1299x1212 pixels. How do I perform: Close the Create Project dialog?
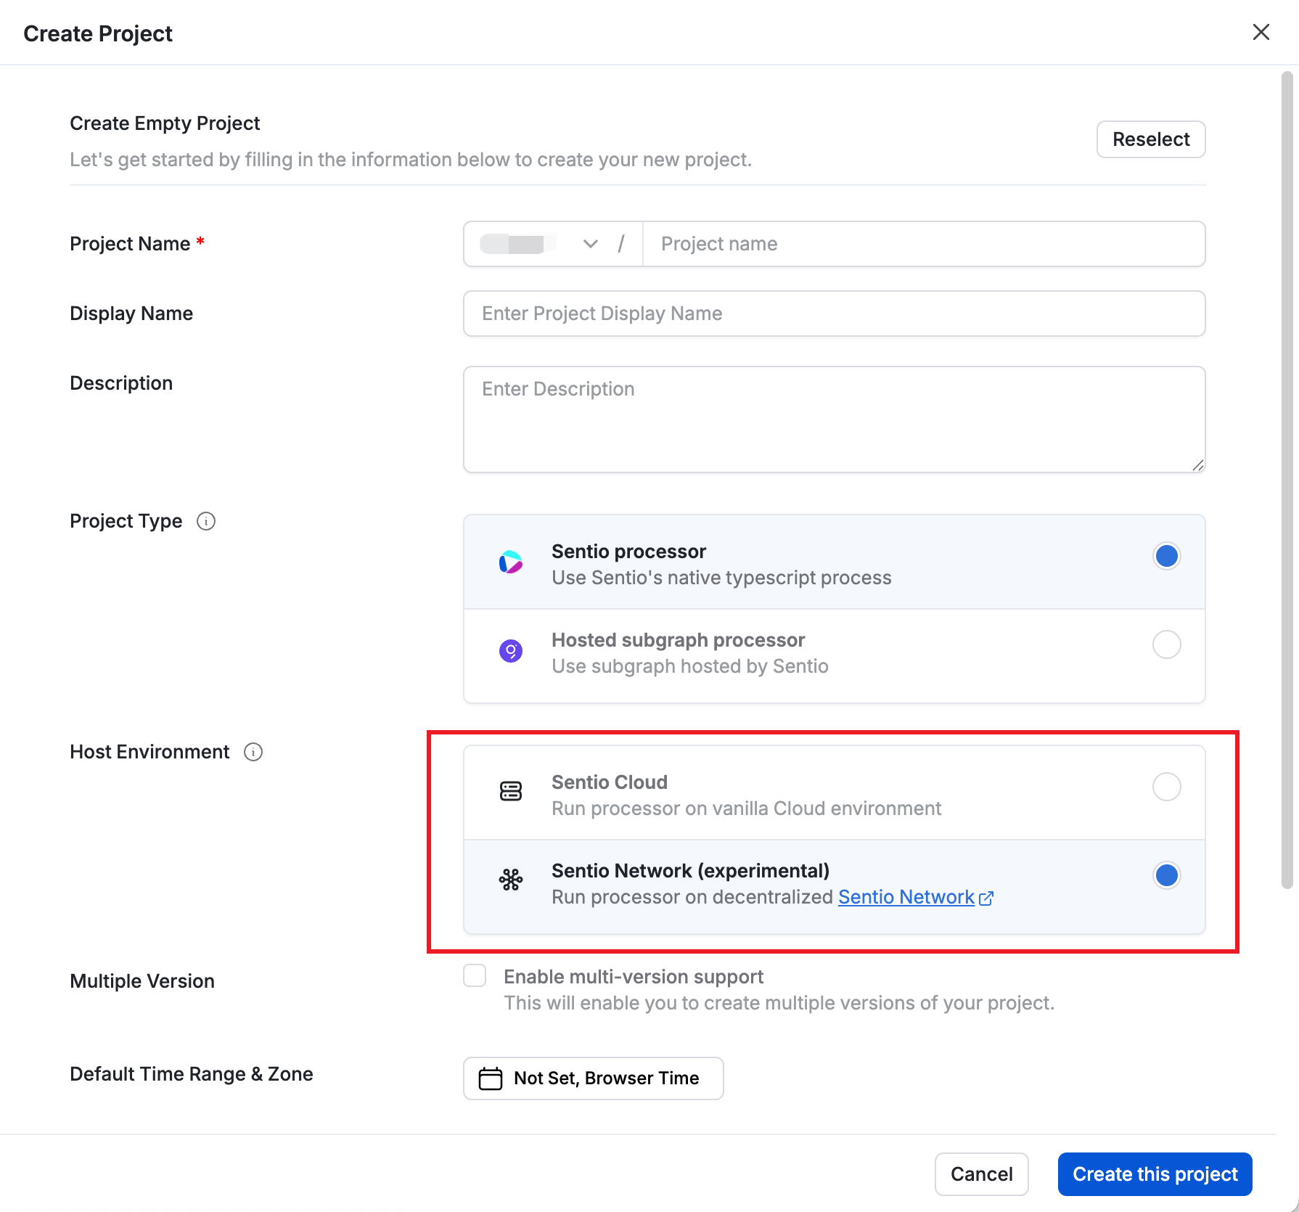1261,32
